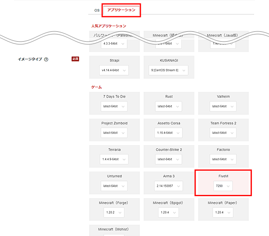This screenshot has width=269, height=236.
Task: Choose the Rust game card title
Action: pos(169,96)
